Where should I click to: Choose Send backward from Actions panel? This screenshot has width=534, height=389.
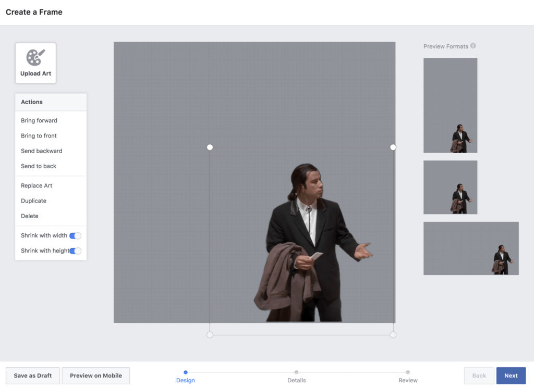41,150
